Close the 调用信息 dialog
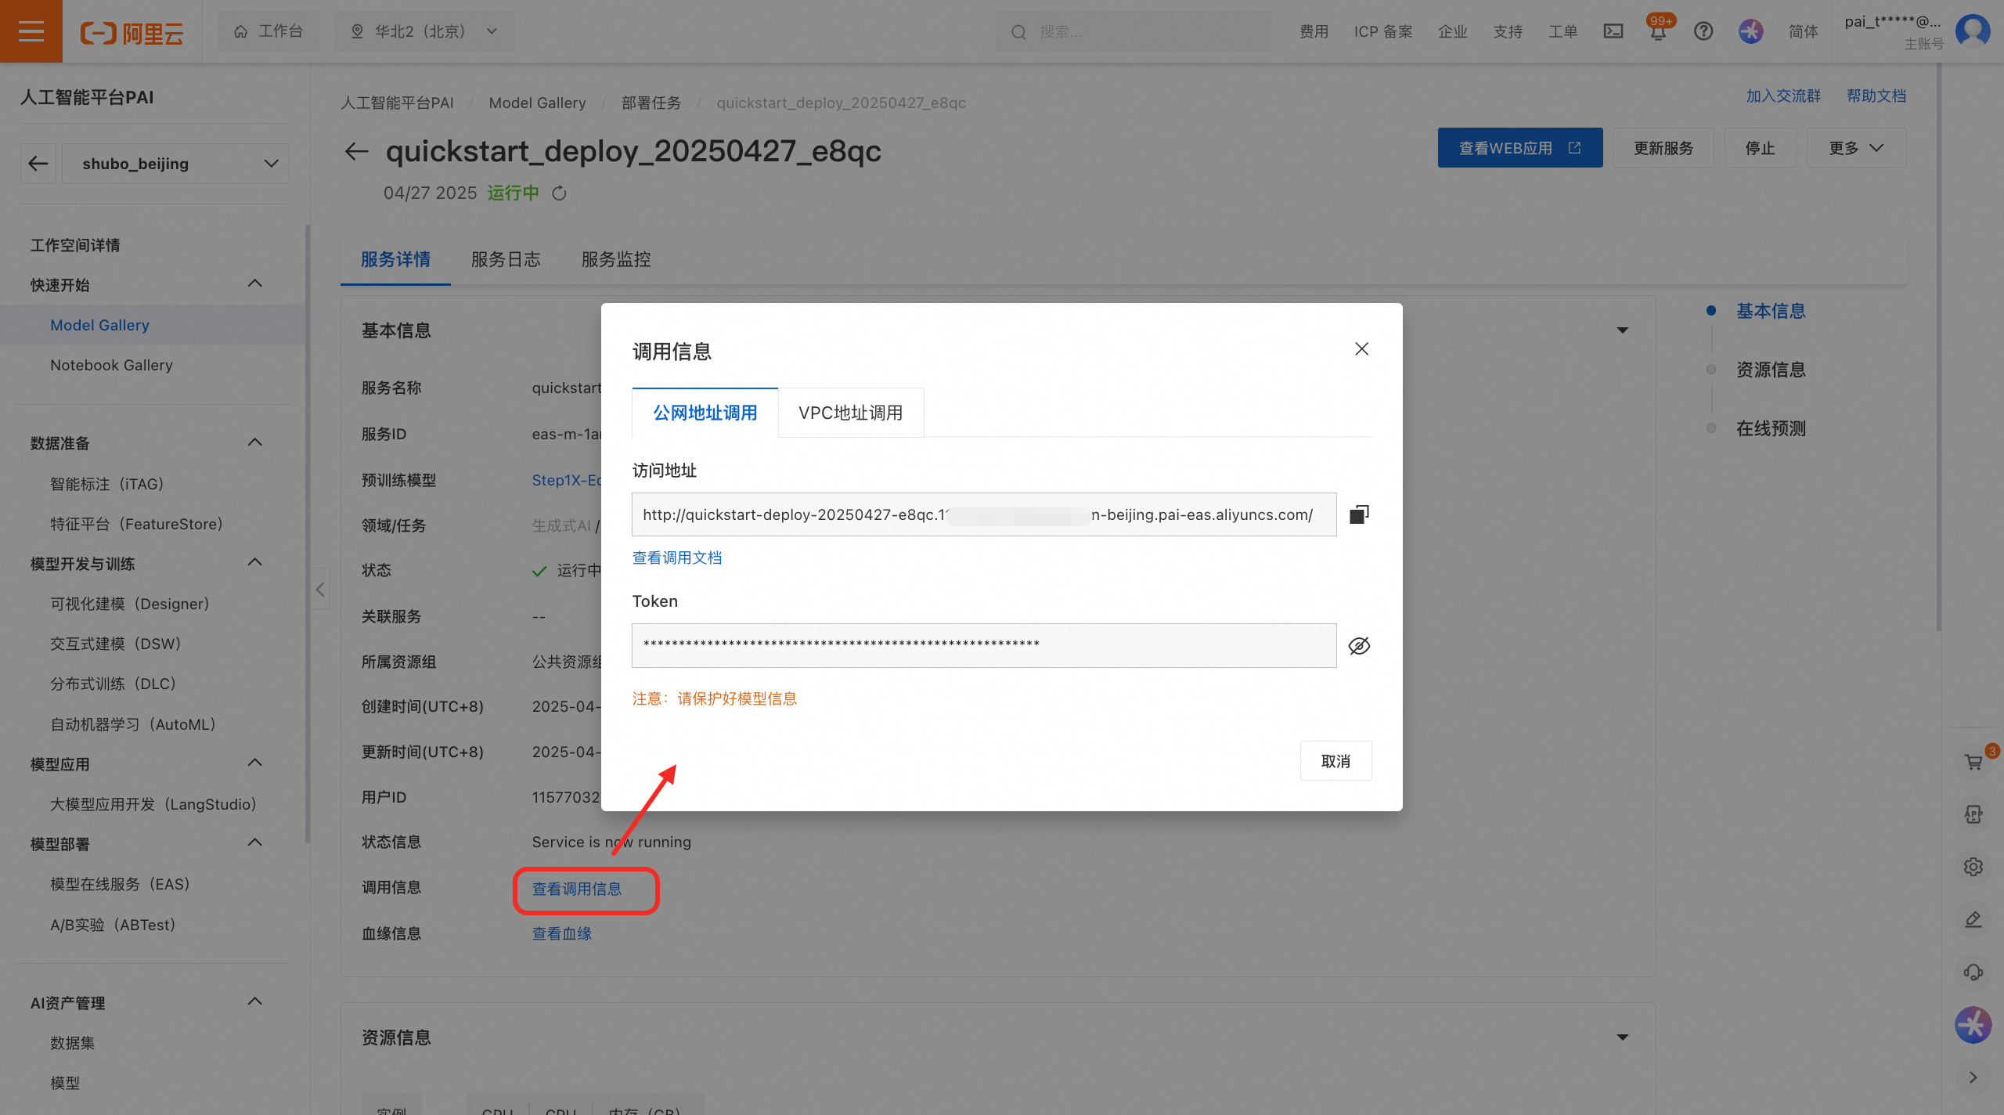 click(x=1362, y=349)
